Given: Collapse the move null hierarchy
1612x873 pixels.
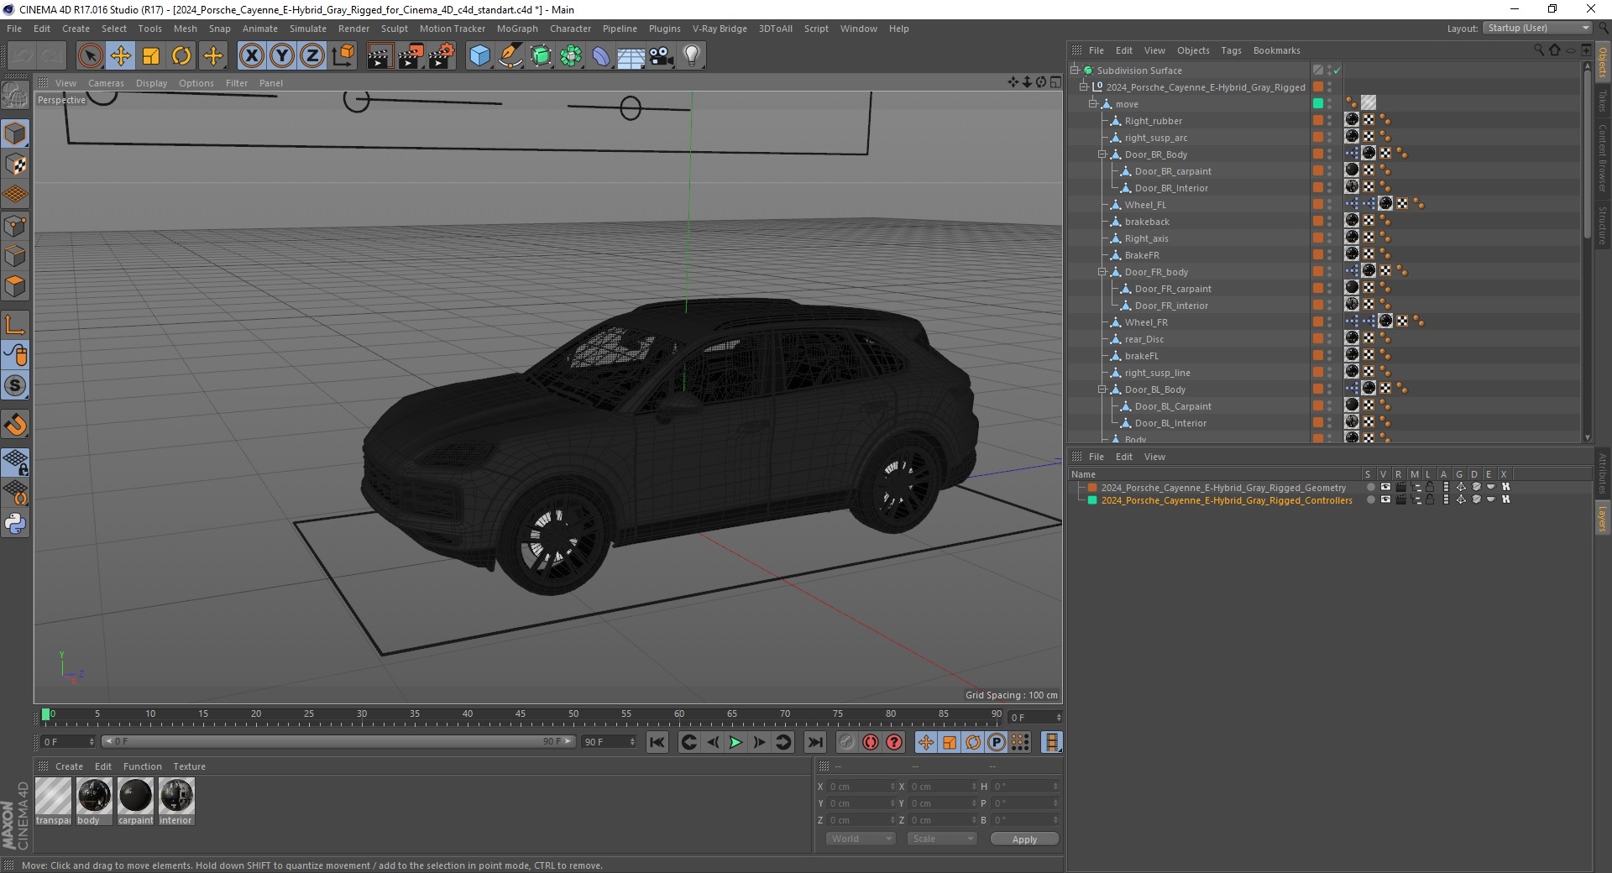Looking at the screenshot, I should (1093, 104).
